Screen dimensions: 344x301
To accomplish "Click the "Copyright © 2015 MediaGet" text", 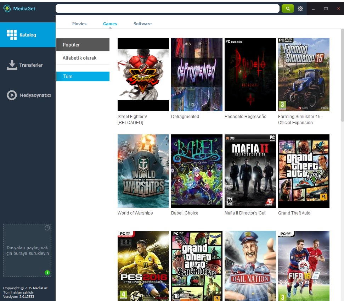I will coord(25,288).
